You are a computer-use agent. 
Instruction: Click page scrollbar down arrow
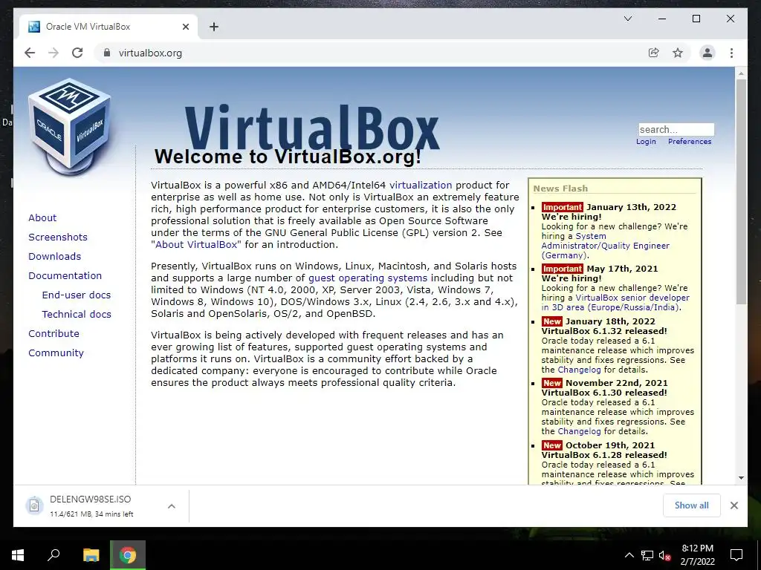tap(741, 478)
